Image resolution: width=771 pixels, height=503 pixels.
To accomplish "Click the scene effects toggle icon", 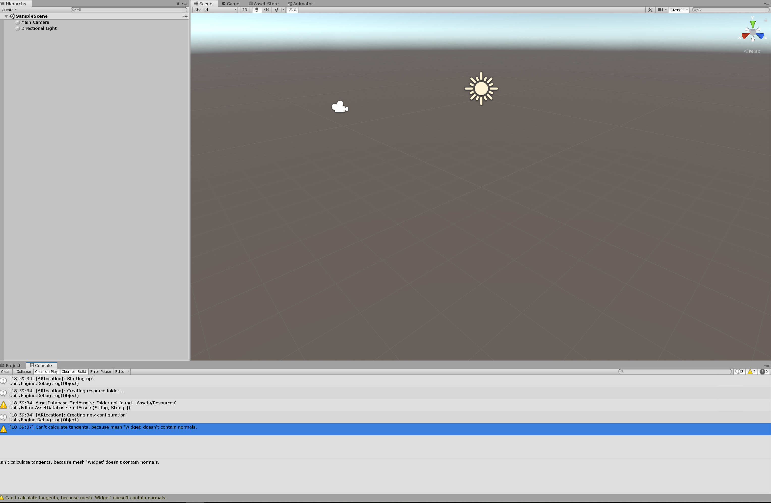I will tap(277, 10).
